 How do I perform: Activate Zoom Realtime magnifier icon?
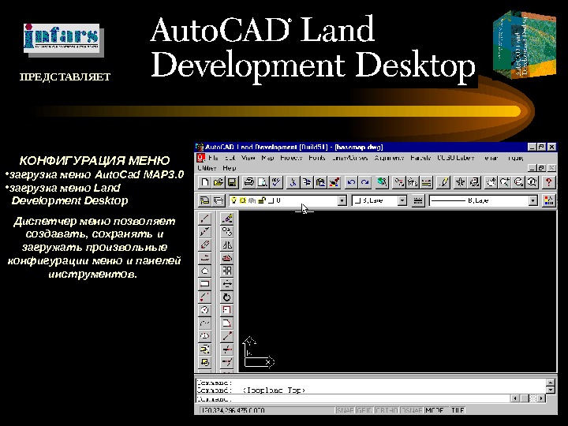(x=505, y=182)
